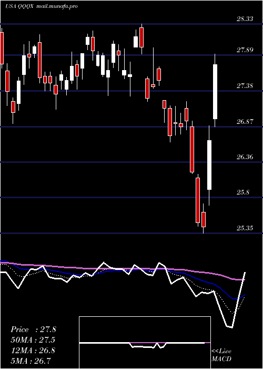263x369 pixels.
Task: Click the lowest red candlestick near 25.35
Action: point(204,219)
